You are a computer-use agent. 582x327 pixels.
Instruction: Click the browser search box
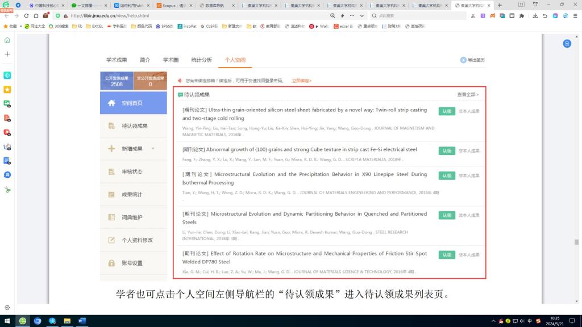tap(419, 16)
